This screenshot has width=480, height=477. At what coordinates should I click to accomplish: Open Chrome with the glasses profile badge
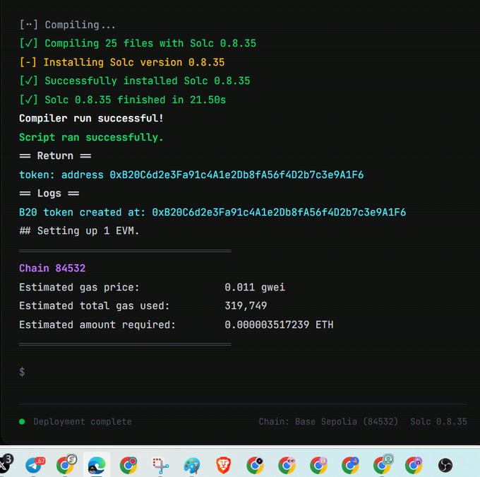coord(287,465)
